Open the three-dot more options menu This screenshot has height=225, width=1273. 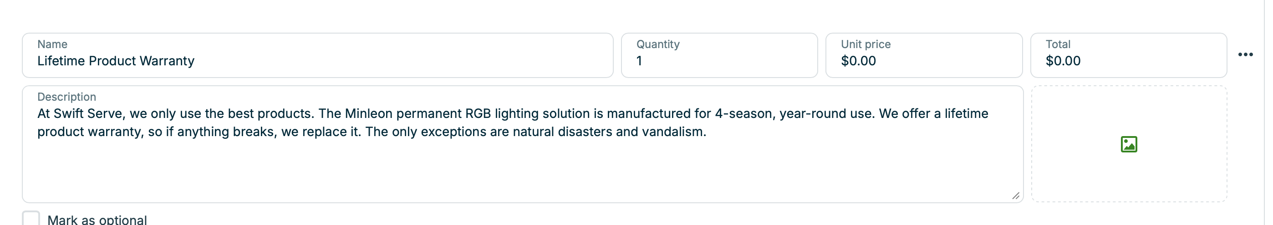tap(1245, 54)
